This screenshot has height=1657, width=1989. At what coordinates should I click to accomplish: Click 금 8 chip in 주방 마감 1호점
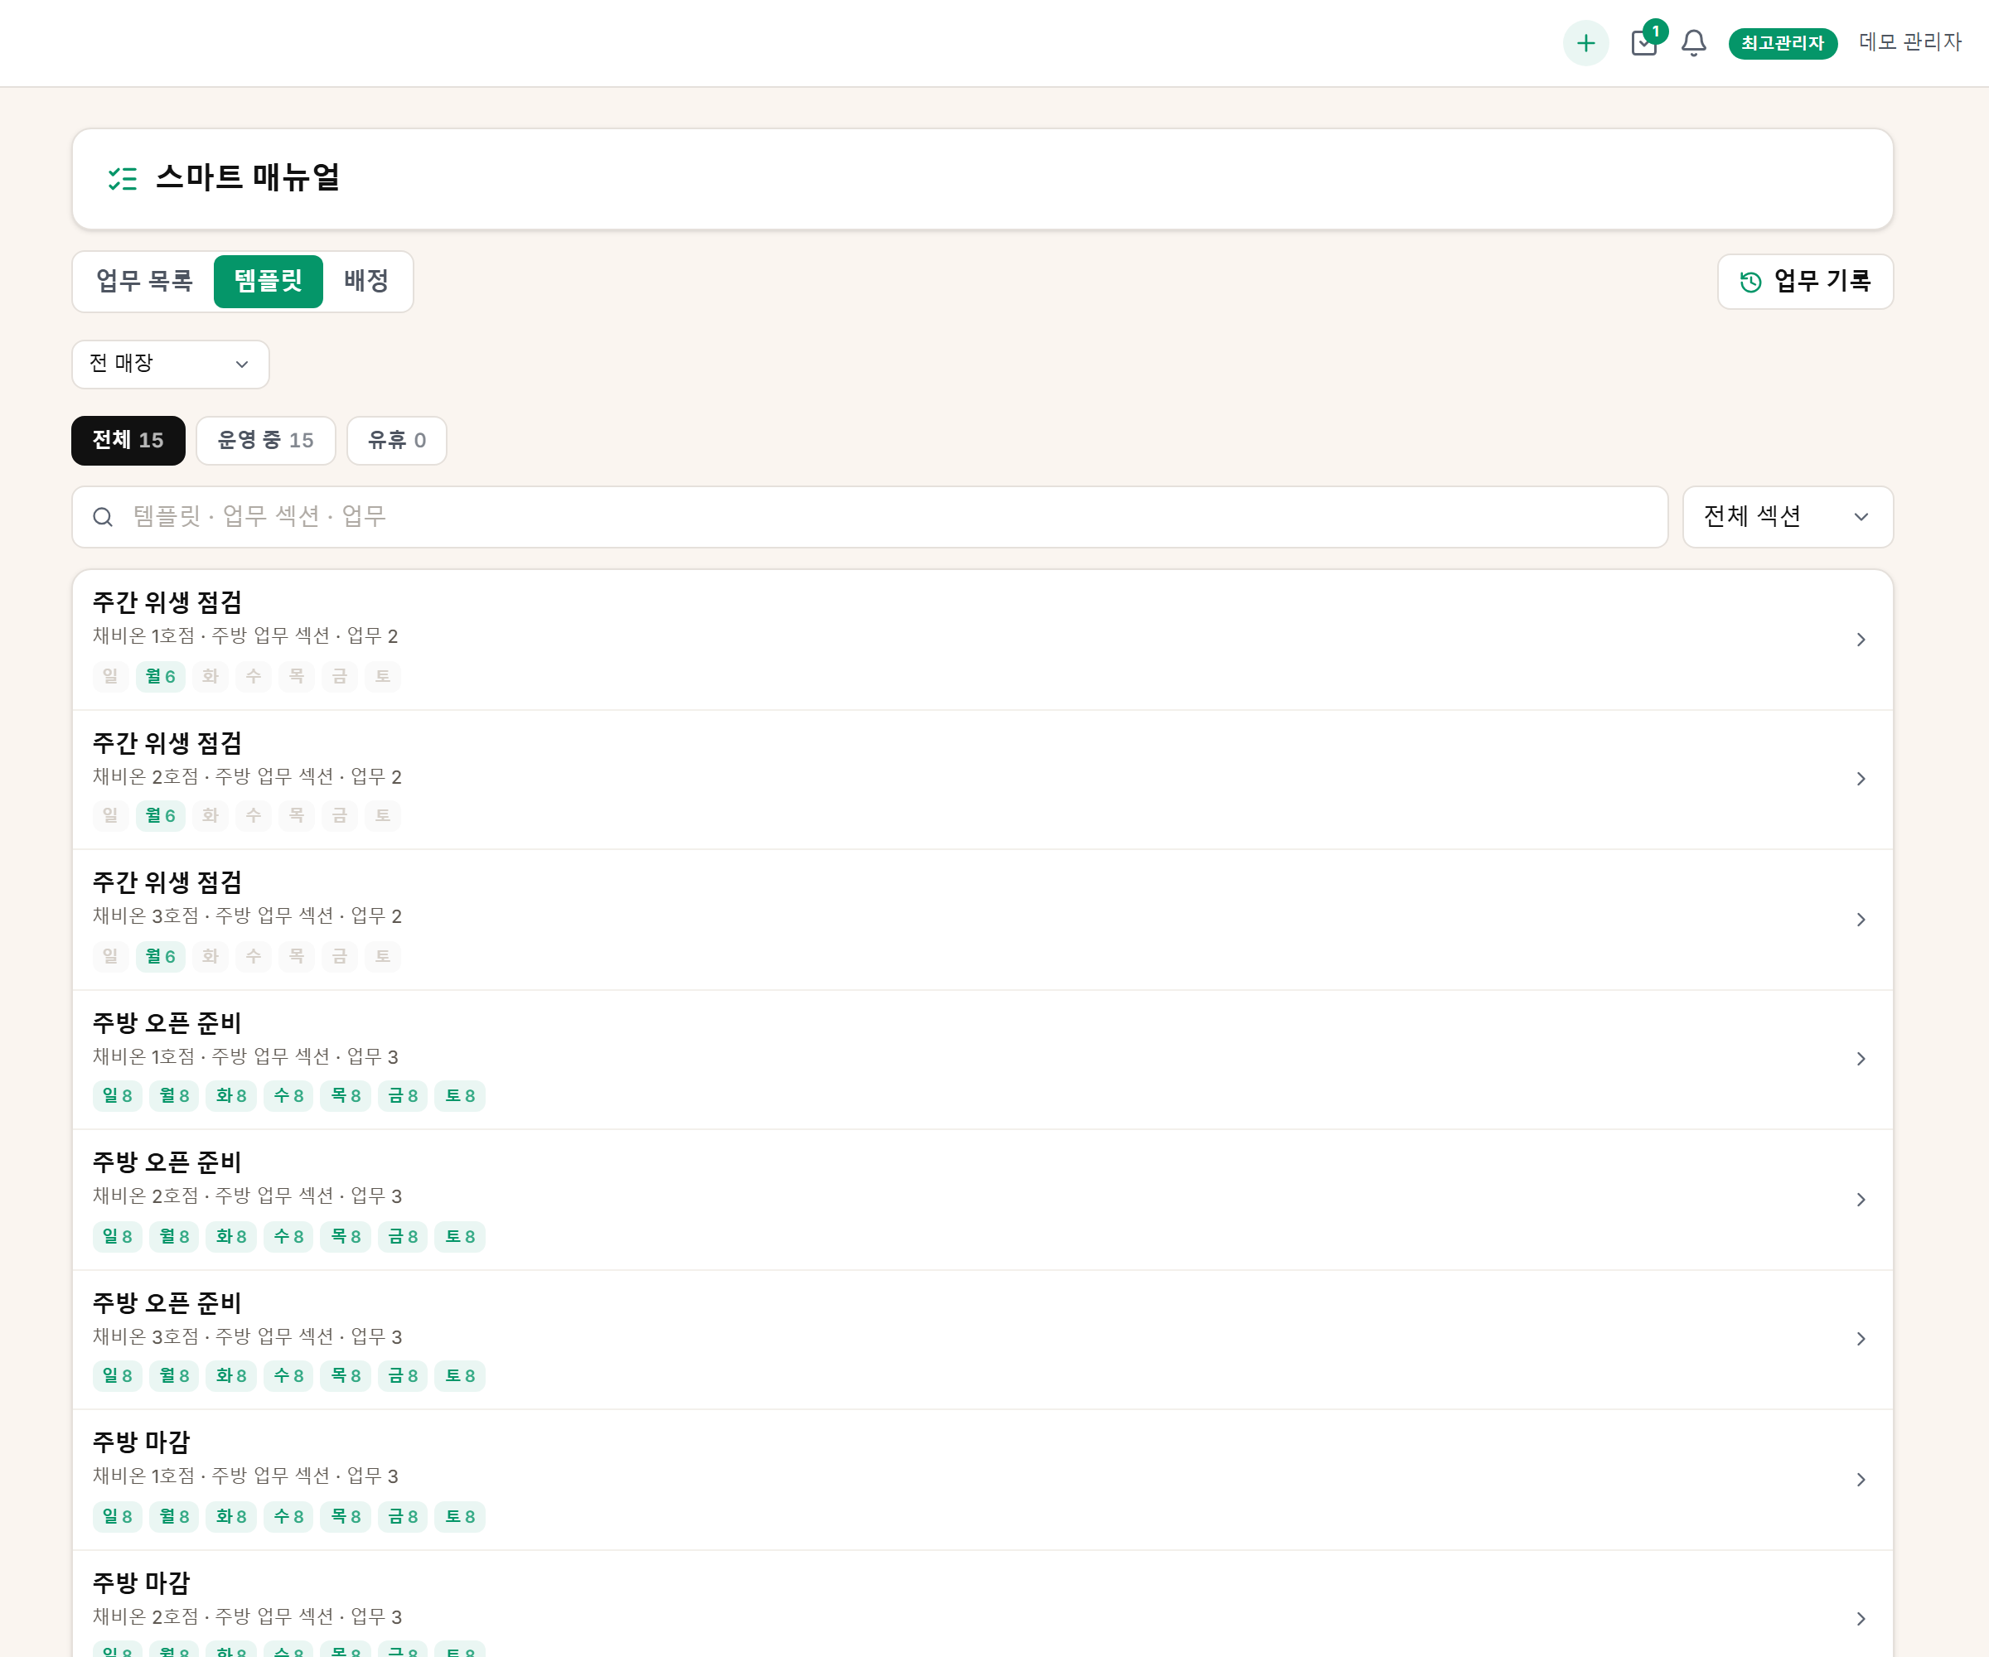(x=404, y=1517)
